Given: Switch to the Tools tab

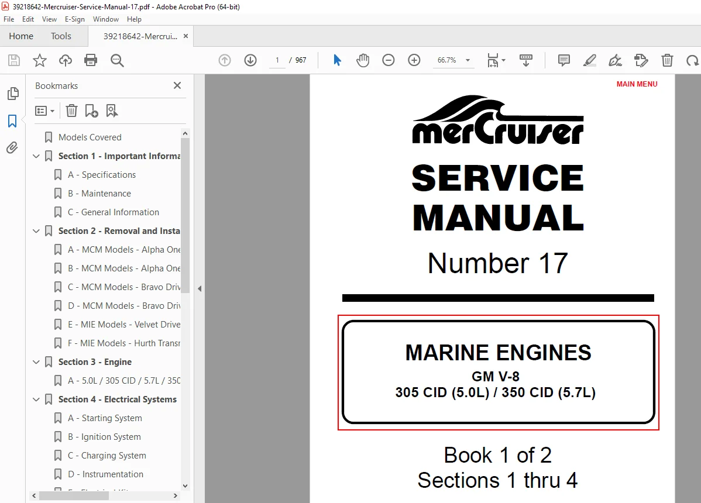Looking at the screenshot, I should pos(61,36).
